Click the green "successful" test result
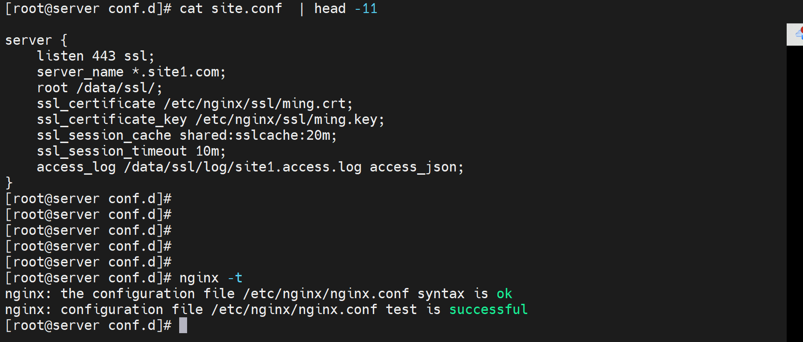803x342 pixels. (x=488, y=309)
